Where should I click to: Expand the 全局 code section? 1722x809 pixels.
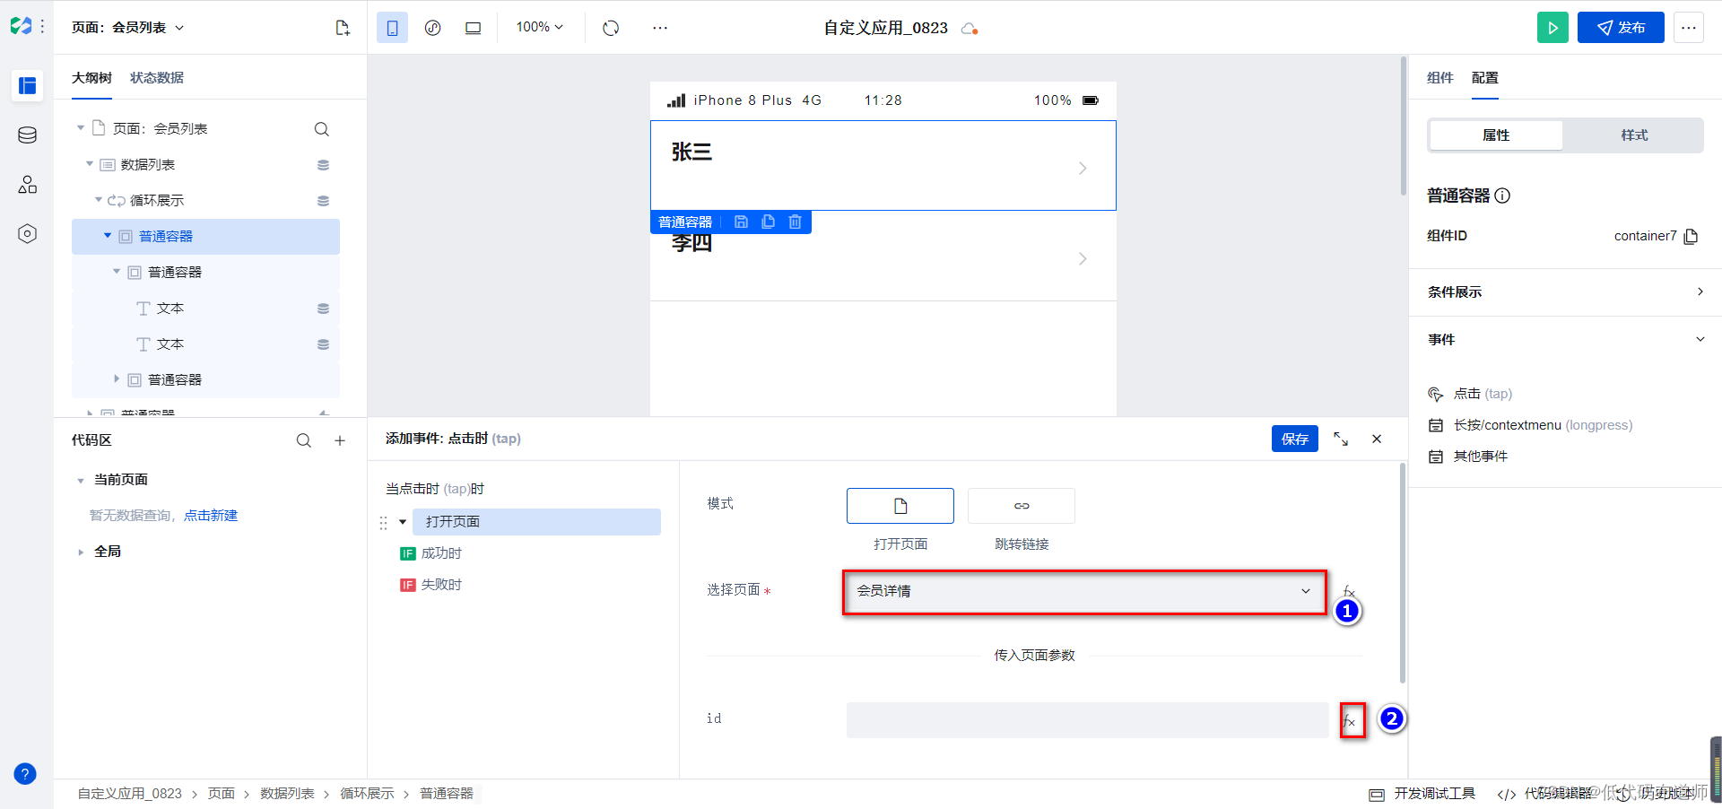[x=81, y=552]
